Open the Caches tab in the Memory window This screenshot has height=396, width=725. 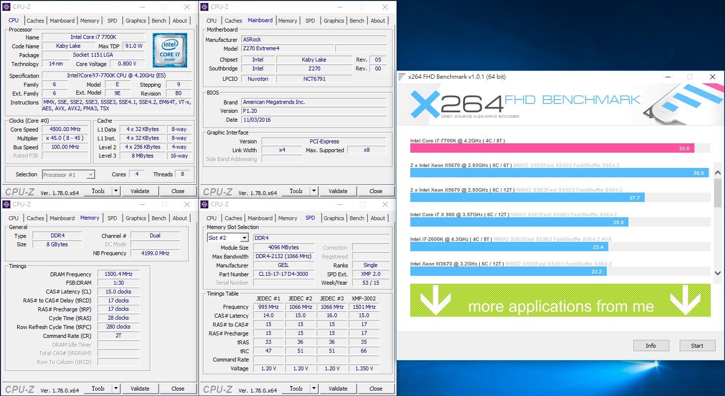tap(35, 218)
